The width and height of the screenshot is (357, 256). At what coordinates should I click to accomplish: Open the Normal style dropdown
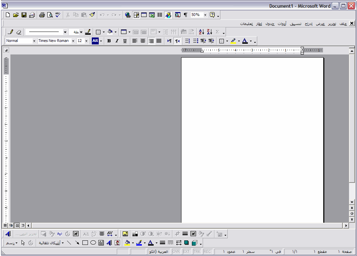tap(34, 41)
